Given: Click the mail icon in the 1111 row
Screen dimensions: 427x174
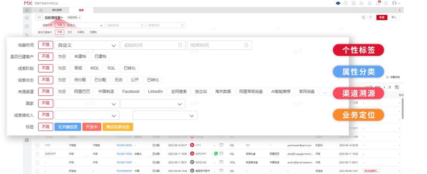Looking at the screenshot, I should tap(222, 145).
